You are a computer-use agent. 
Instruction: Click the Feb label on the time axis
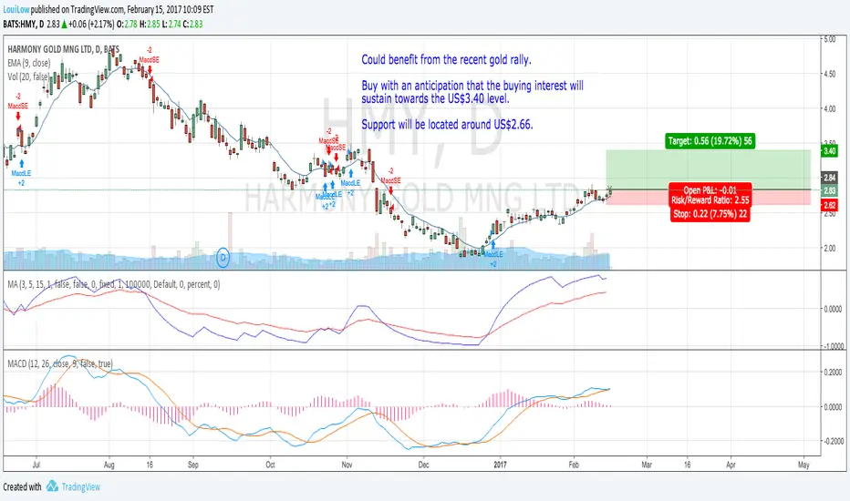pos(574,465)
